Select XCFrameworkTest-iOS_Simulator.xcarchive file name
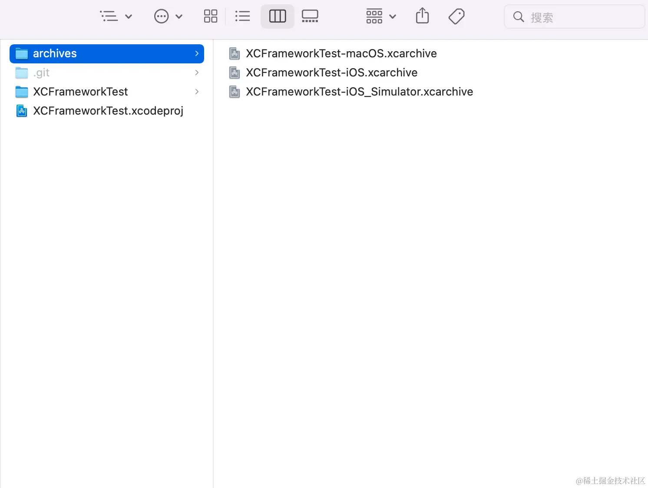 pyautogui.click(x=360, y=92)
